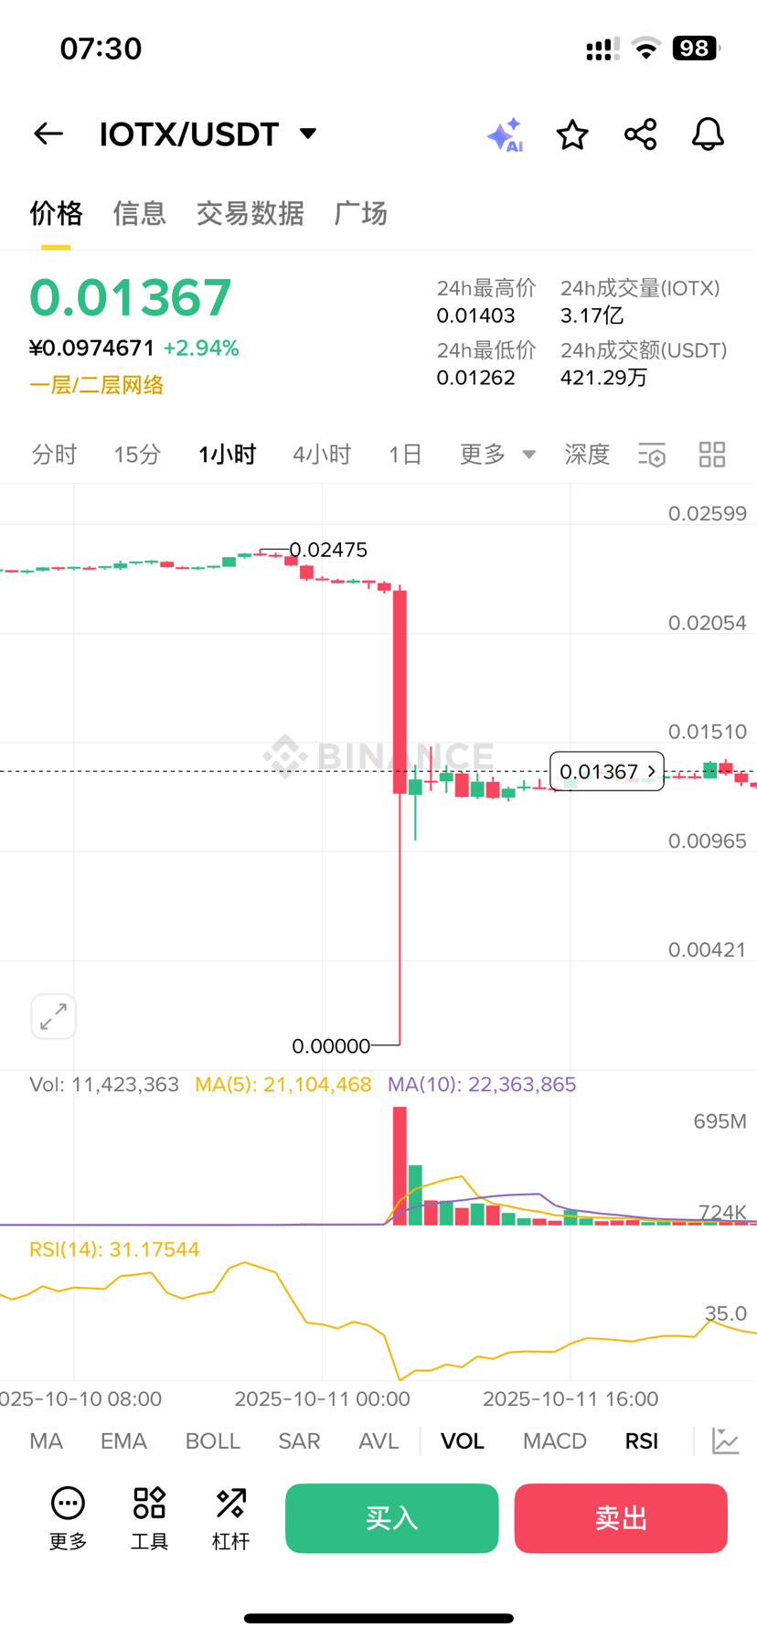This screenshot has width=757, height=1639.
Task: Open the 工具 tools icon
Action: tap(149, 1519)
